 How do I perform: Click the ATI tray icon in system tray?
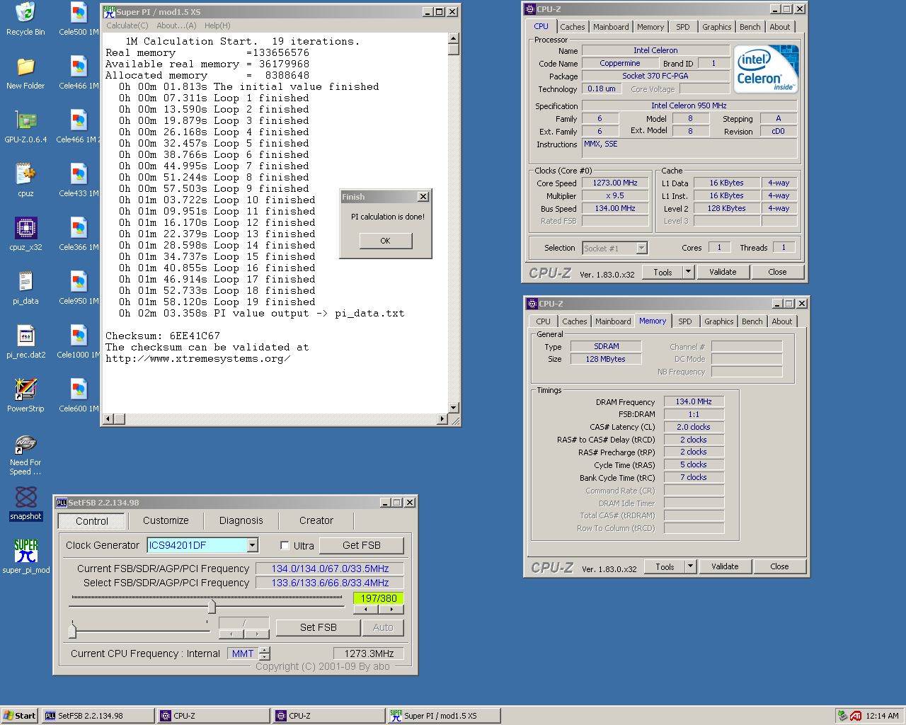tap(856, 716)
